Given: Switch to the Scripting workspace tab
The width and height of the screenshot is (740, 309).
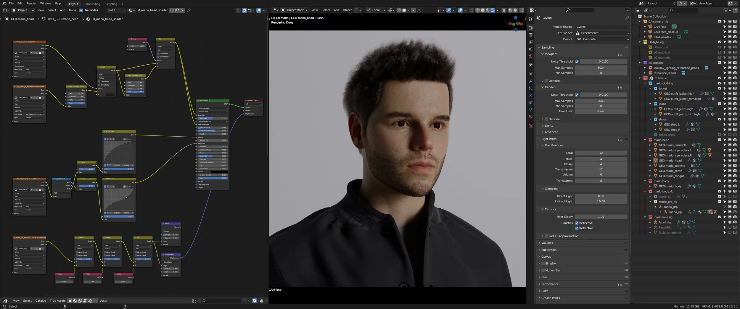Looking at the screenshot, I should click(x=111, y=4).
